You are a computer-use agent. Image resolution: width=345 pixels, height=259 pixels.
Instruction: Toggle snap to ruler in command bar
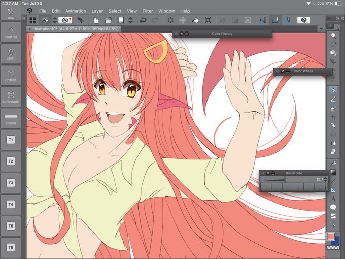pyautogui.click(x=263, y=20)
